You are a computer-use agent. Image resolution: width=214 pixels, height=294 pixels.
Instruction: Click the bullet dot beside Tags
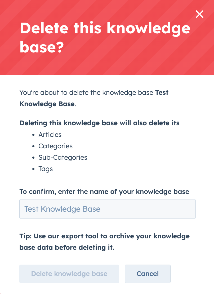(33, 169)
